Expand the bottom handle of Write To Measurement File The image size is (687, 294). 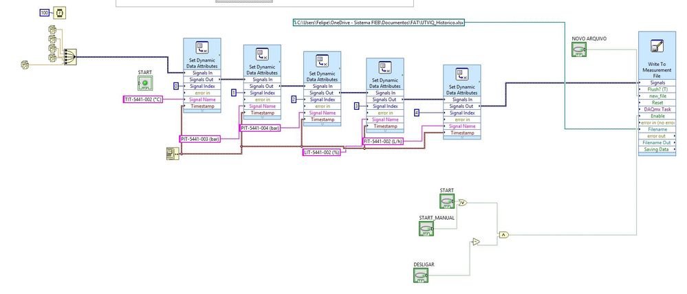657,155
